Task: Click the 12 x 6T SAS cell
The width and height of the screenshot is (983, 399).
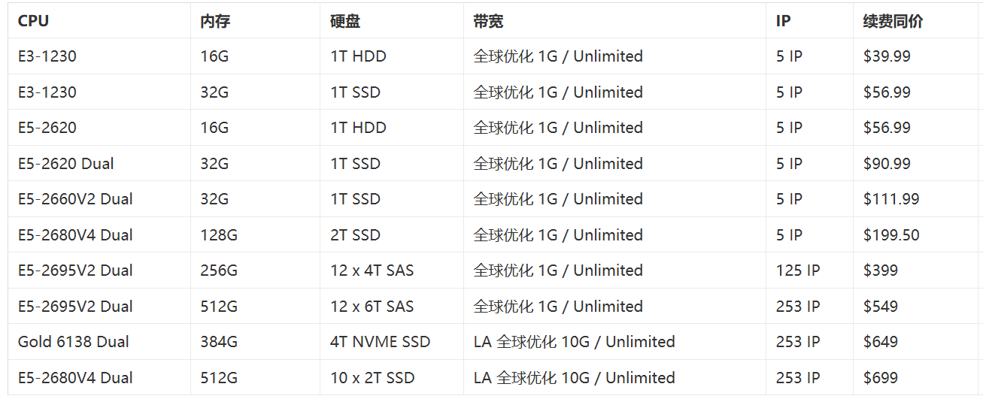Action: [392, 307]
